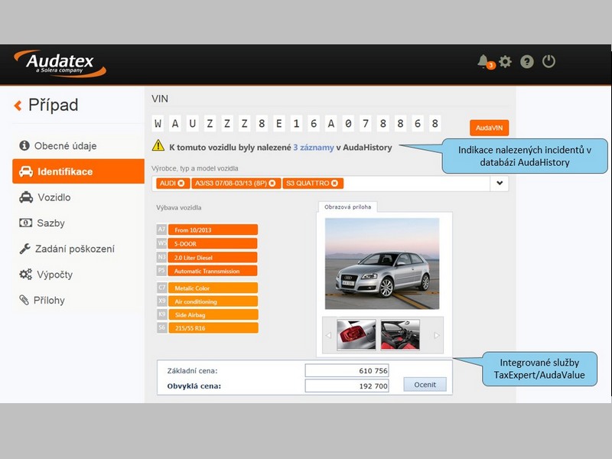Image resolution: width=612 pixels, height=459 pixels.
Task: Open the notifications bell icon
Action: [x=485, y=62]
